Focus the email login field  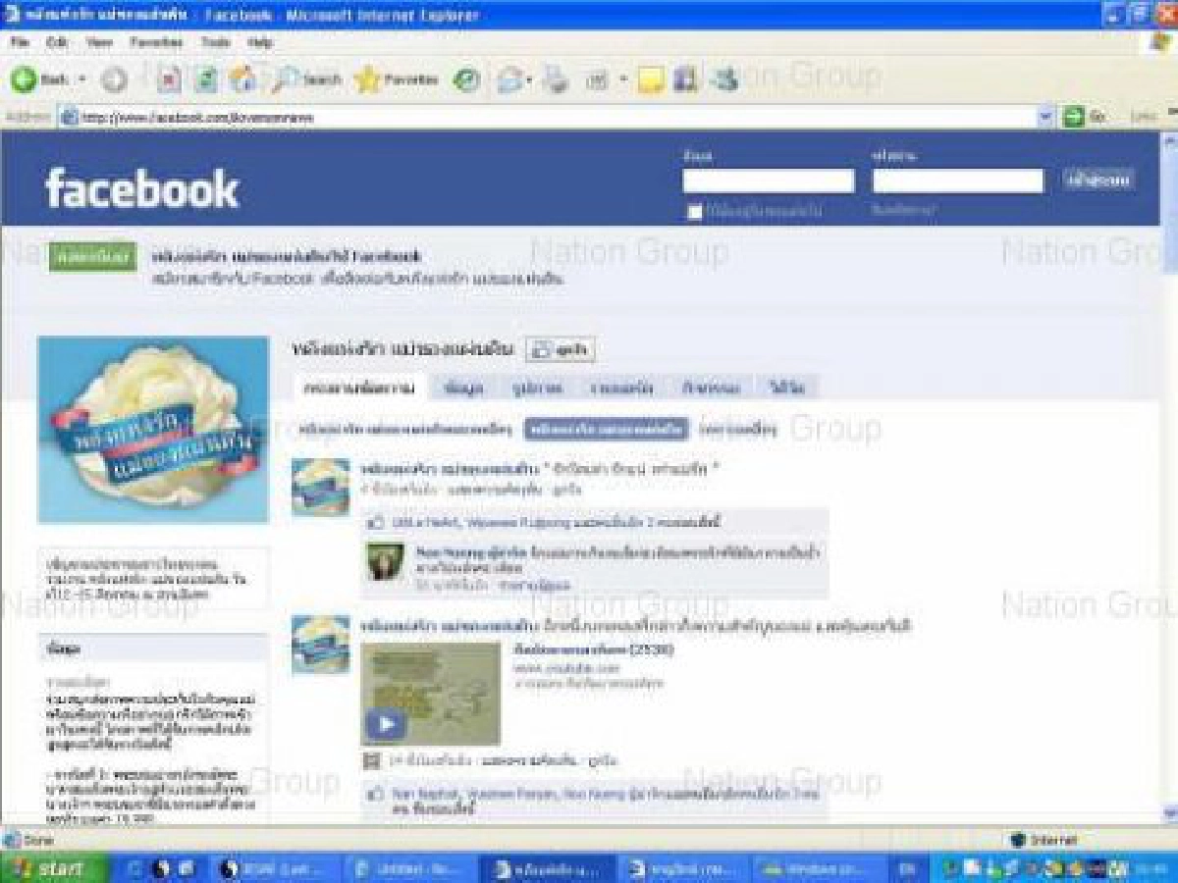point(770,182)
